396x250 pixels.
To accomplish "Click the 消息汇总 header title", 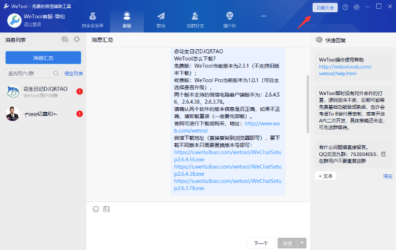I will (x=102, y=40).
